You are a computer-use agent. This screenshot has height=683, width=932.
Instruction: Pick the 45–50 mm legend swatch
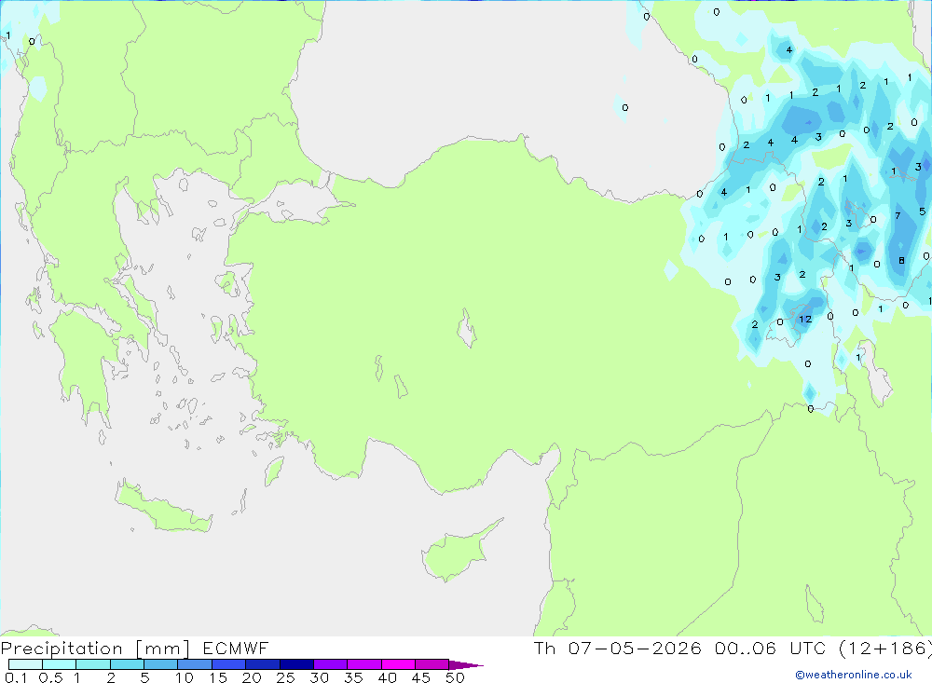click(432, 664)
